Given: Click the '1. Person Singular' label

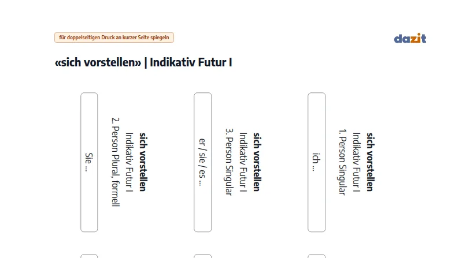Looking at the screenshot, I should coord(343,162).
